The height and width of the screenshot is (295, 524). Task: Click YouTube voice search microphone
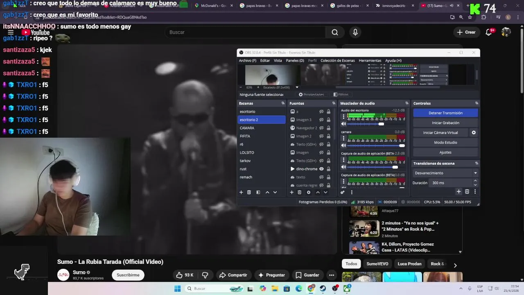click(x=355, y=32)
